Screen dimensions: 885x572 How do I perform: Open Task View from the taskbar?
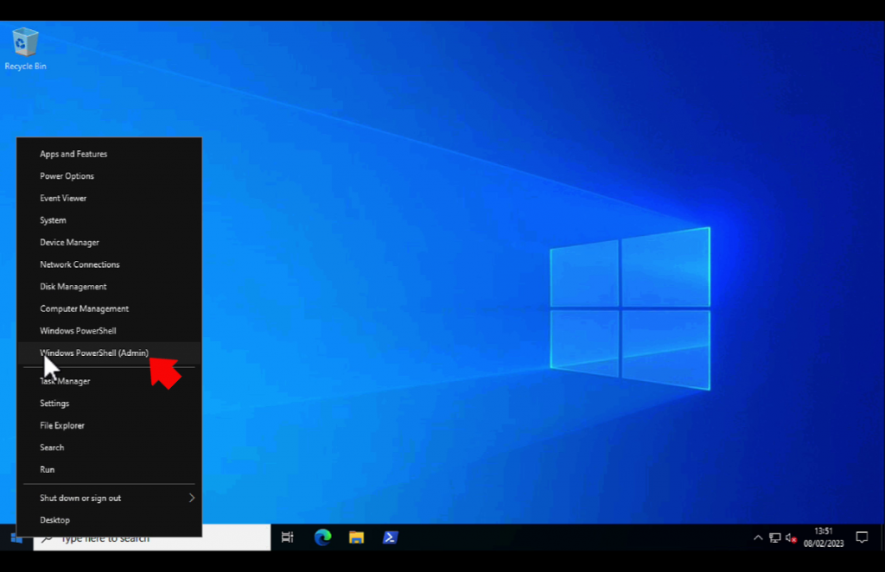pos(287,537)
